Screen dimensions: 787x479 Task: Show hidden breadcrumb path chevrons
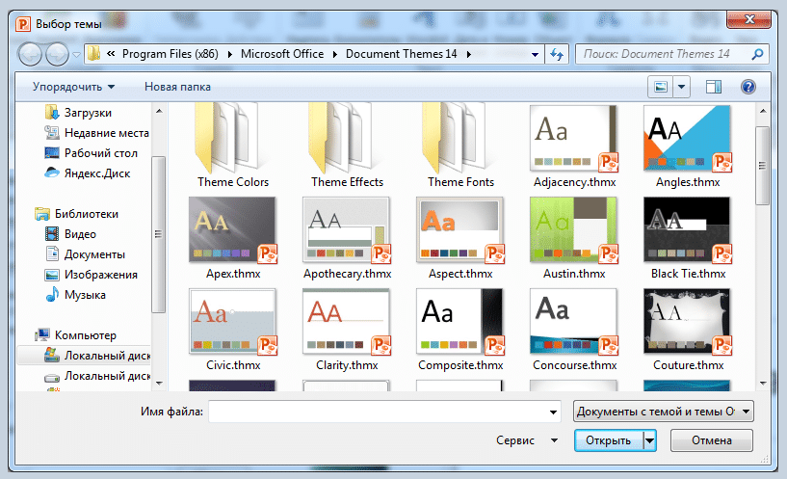pos(111,54)
